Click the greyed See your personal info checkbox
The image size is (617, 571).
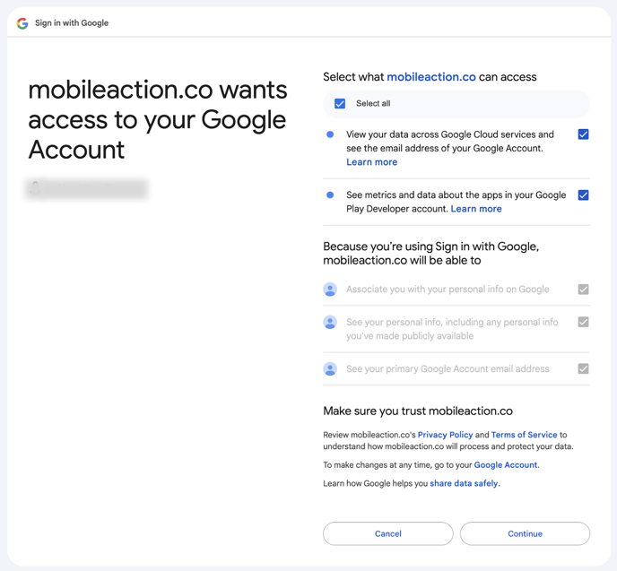[x=583, y=322]
